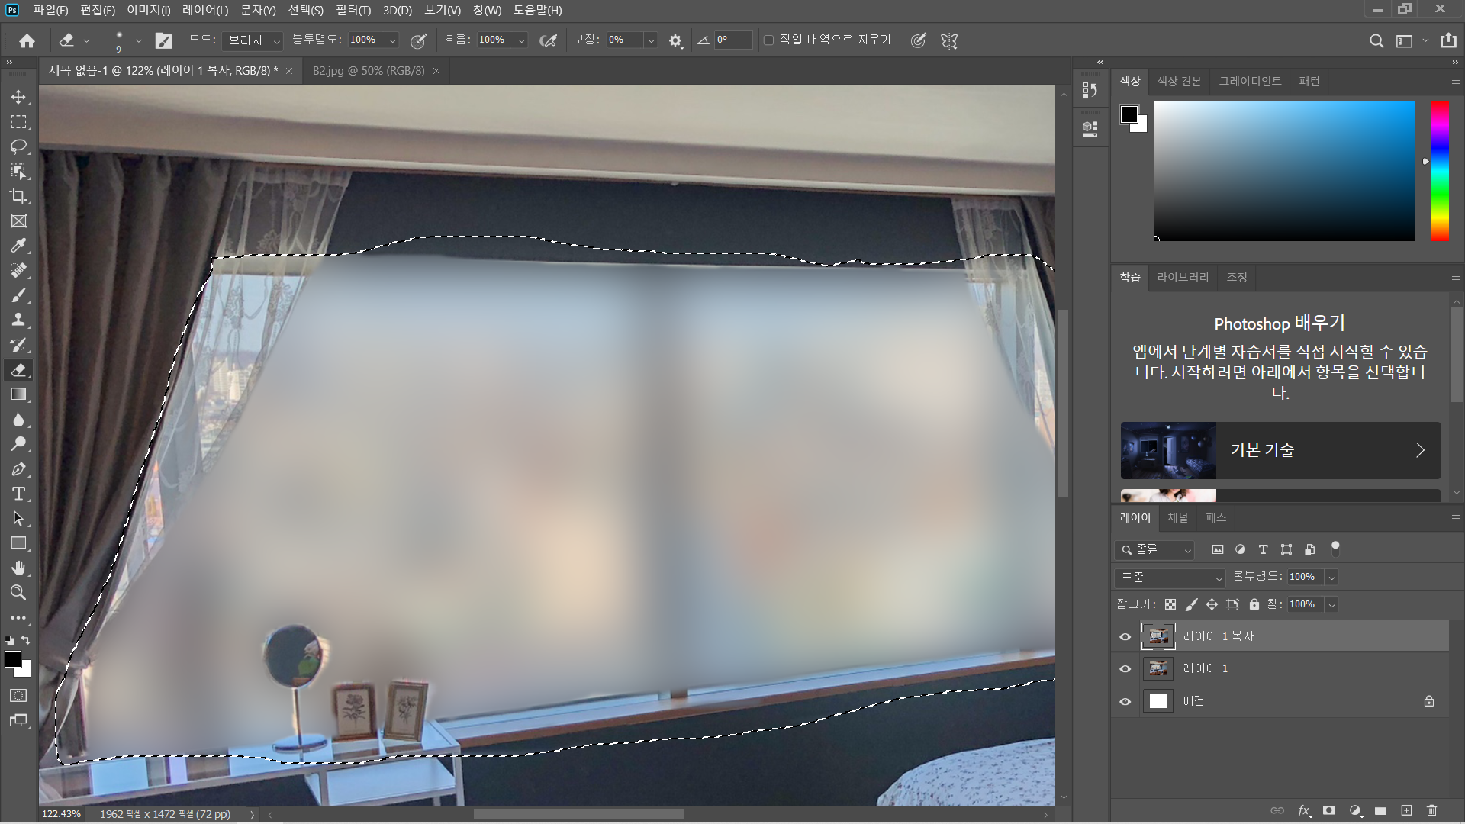Switch to the B2.jpg document tab
The height and width of the screenshot is (824, 1465).
pos(369,70)
